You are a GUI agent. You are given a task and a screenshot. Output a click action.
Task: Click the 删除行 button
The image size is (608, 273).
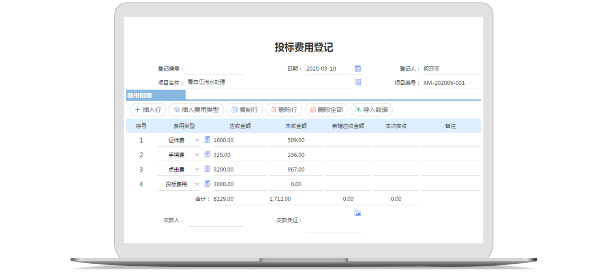coord(284,110)
